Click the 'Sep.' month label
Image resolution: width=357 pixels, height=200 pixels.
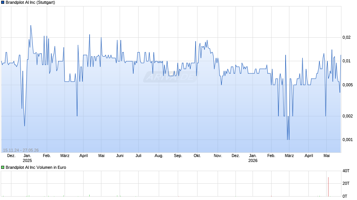[x=178, y=156]
